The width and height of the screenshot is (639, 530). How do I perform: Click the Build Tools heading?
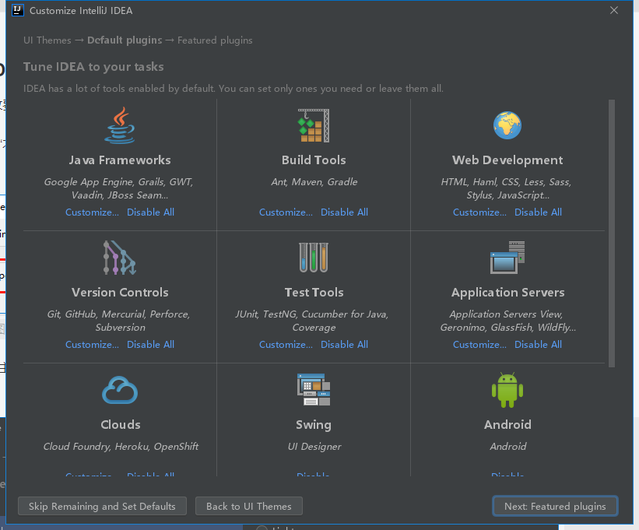(x=314, y=160)
